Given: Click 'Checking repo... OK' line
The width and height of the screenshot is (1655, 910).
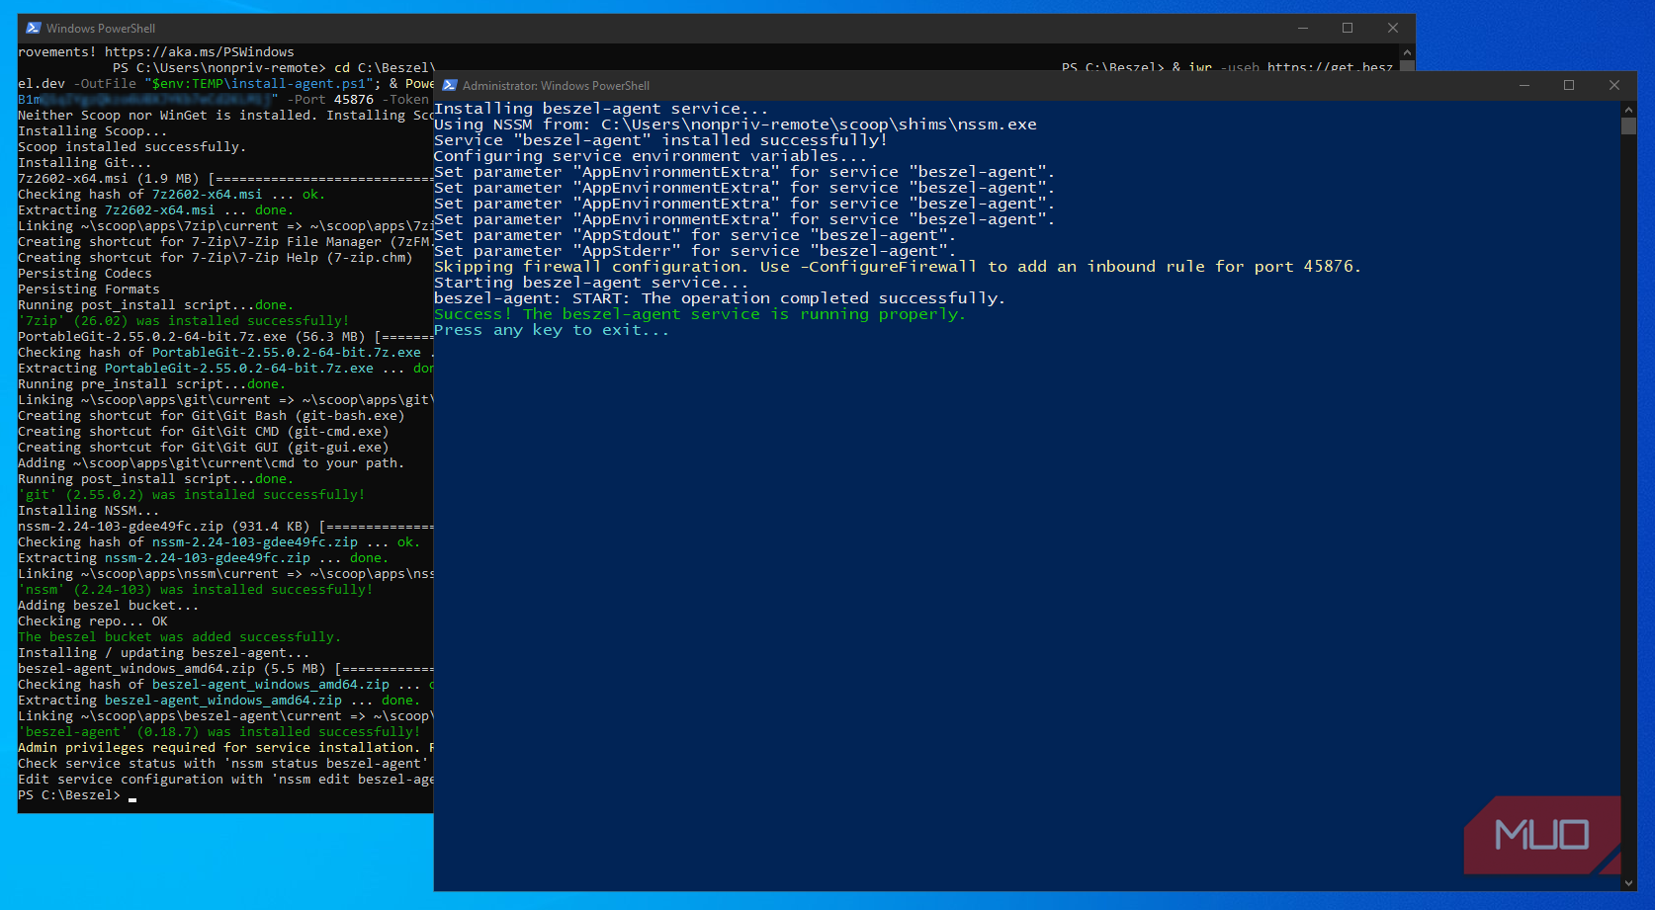Looking at the screenshot, I should [93, 621].
